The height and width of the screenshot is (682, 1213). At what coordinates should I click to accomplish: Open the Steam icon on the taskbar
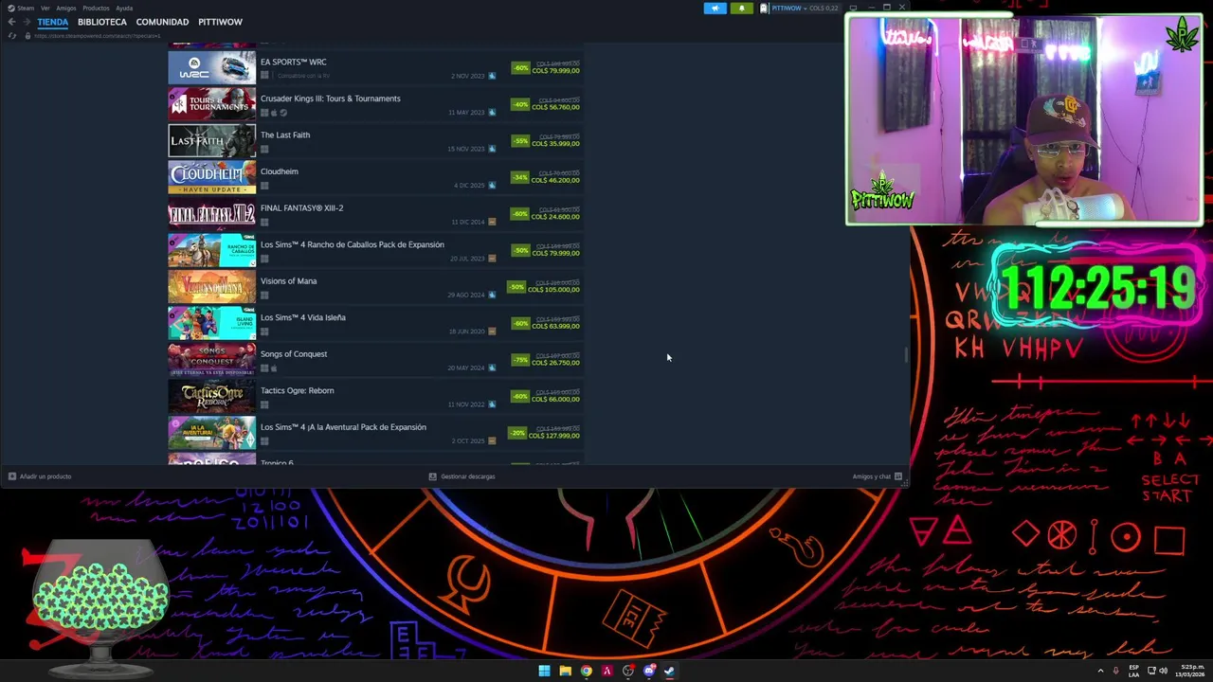pos(669,671)
